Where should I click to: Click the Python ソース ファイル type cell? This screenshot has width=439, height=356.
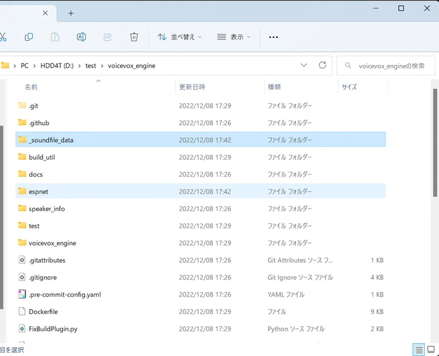(x=296, y=329)
